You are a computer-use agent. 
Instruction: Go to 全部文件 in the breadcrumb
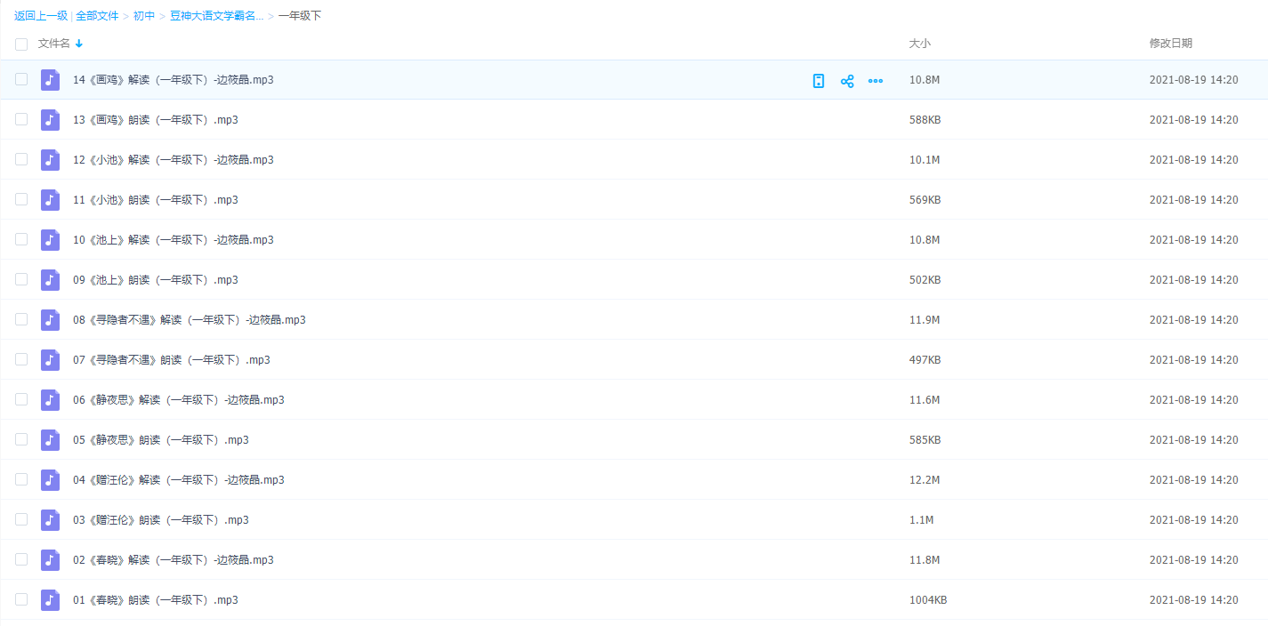tap(97, 16)
